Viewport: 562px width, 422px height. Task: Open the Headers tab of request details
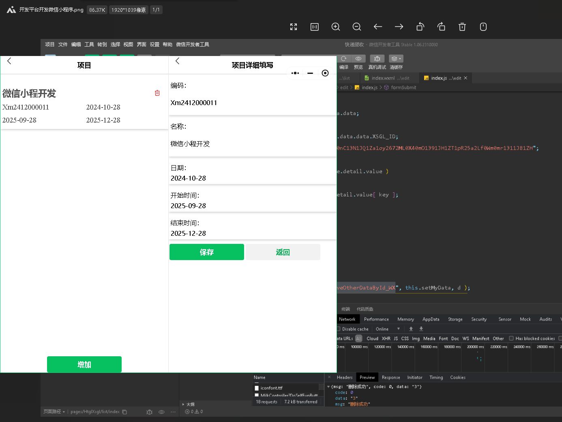[x=345, y=377]
